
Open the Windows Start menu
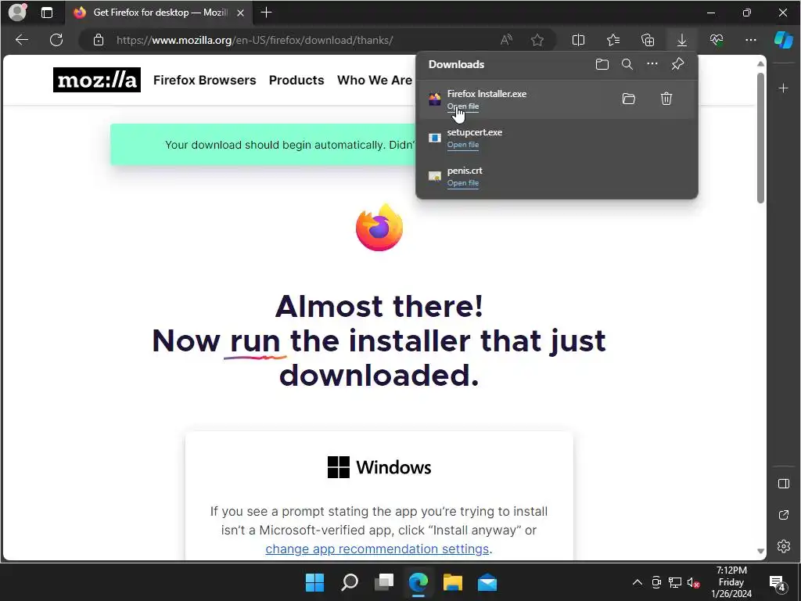(x=314, y=582)
